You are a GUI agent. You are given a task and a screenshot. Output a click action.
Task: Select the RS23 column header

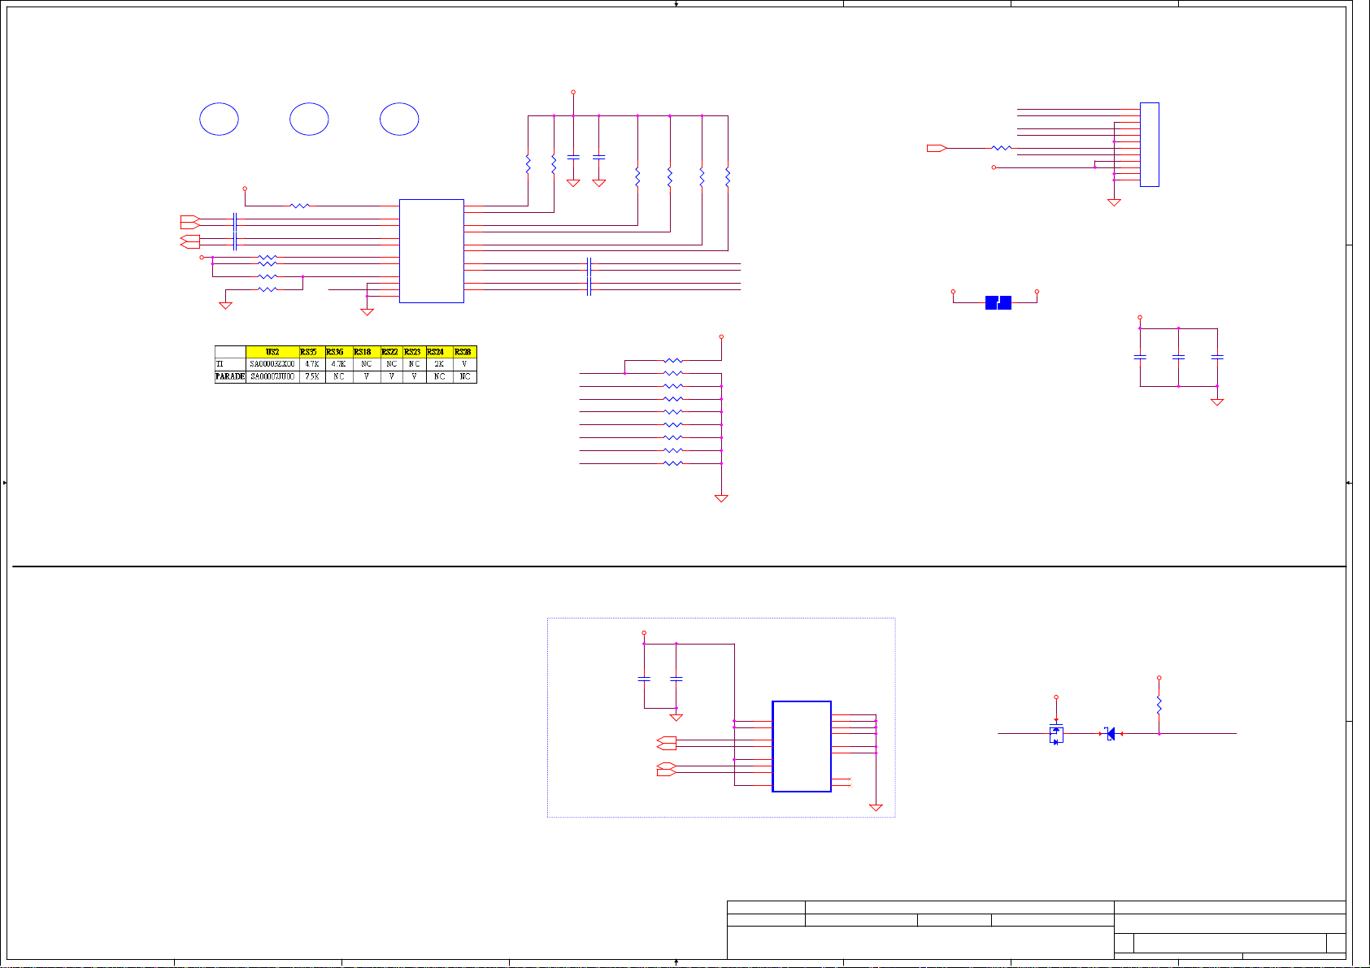coord(412,352)
